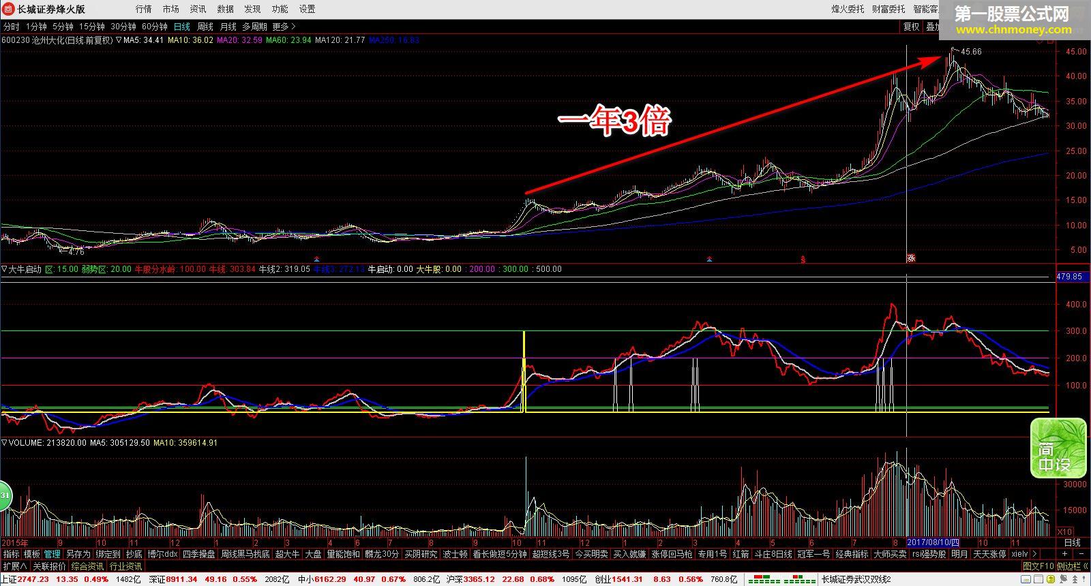Open the 行情 menu
Screen dimensions: 1091x586
click(x=144, y=9)
